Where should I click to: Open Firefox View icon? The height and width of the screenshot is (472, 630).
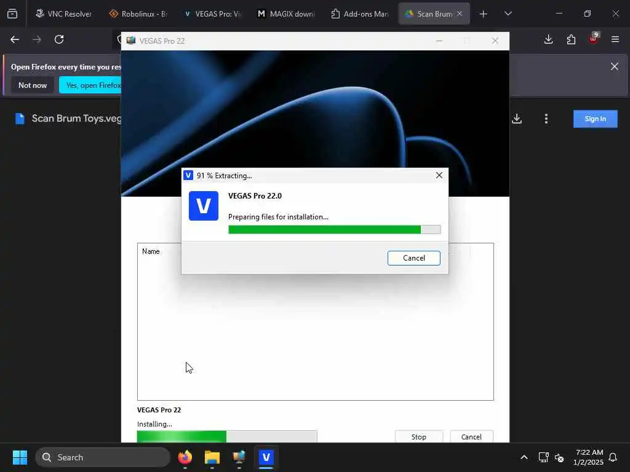[x=12, y=14]
